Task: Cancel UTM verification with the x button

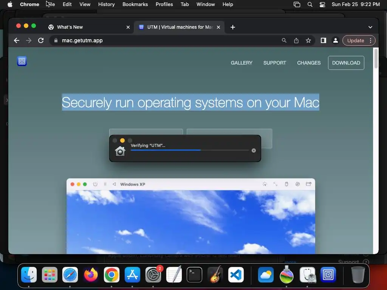Action: 254,150
